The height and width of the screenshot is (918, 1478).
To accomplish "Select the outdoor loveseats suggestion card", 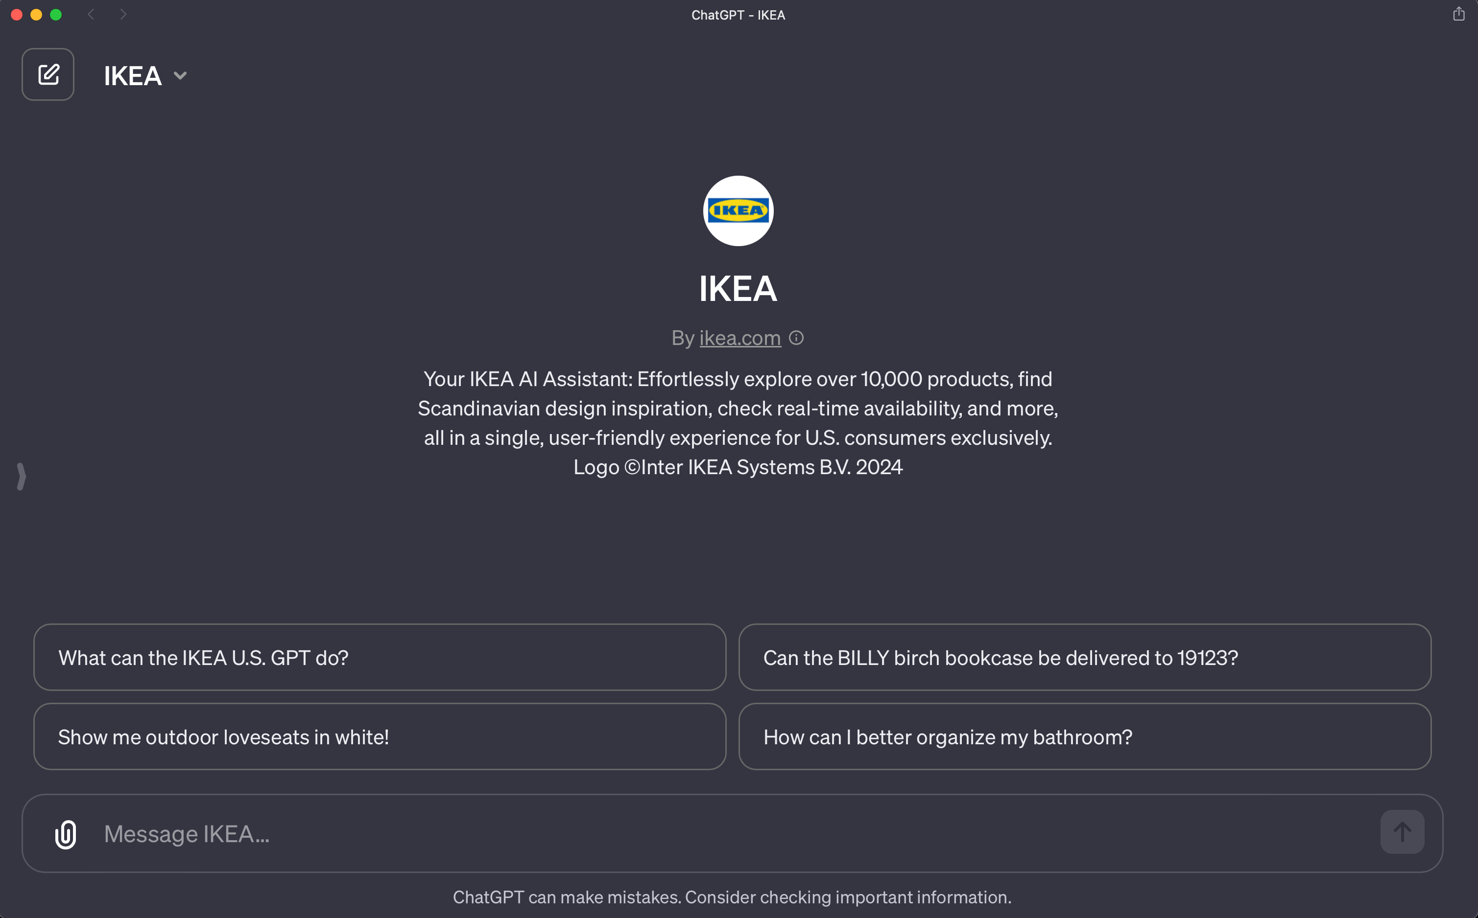I will [x=381, y=736].
